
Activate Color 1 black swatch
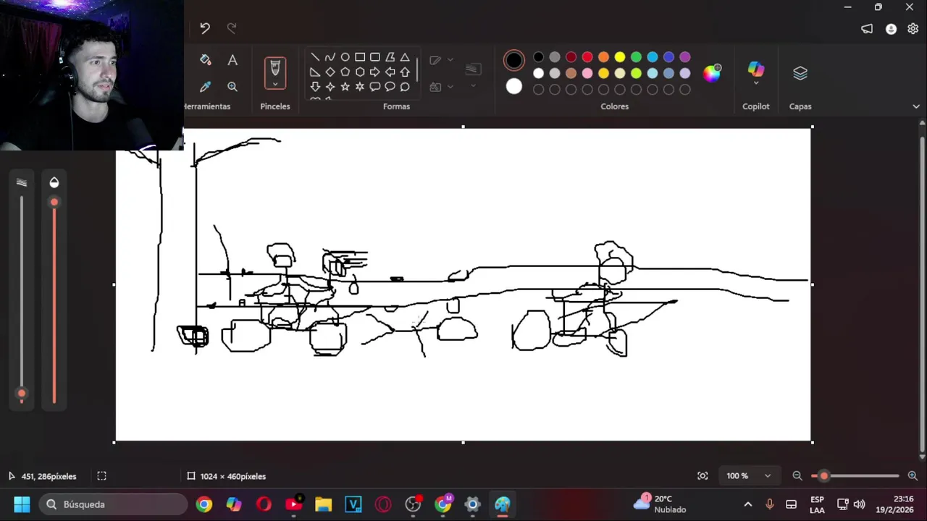point(514,60)
